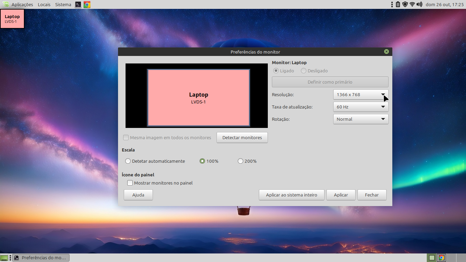The image size is (466, 262).
Task: Select the pink Laptop monitor preview
Action: point(199,98)
